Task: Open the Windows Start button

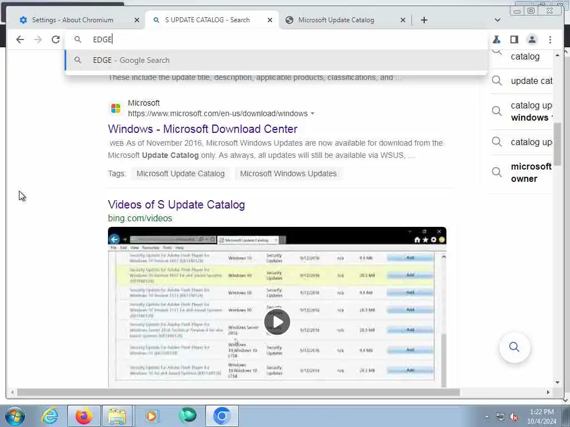Action: [15, 416]
